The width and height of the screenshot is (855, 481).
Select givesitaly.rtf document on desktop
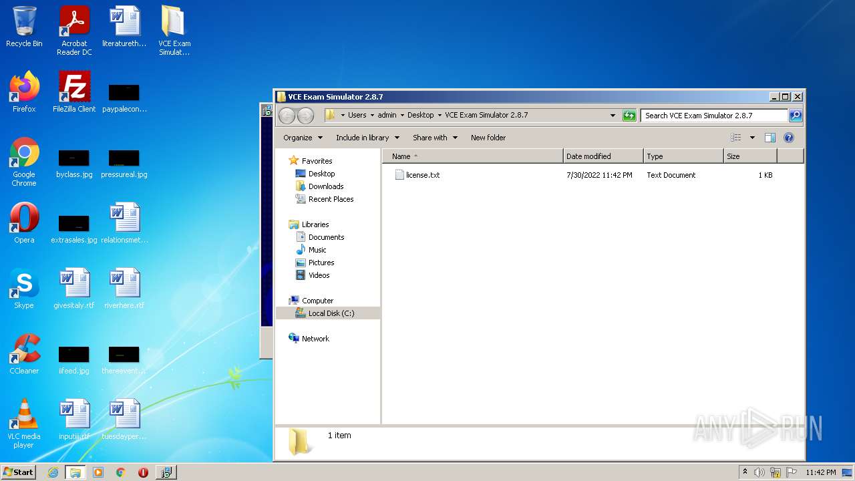[74, 289]
